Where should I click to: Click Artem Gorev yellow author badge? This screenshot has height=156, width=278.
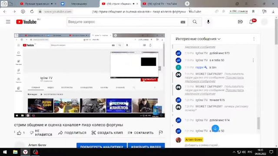194,140
